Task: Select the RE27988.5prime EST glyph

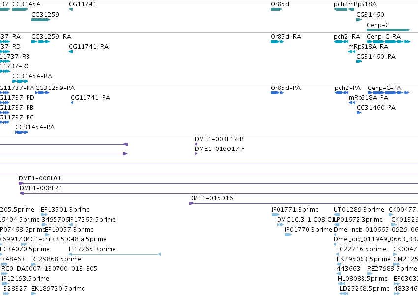Action: pyautogui.click(x=370, y=274)
